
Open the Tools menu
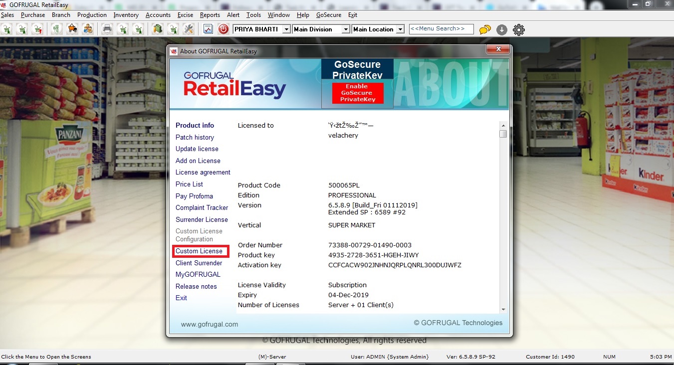[x=253, y=15]
